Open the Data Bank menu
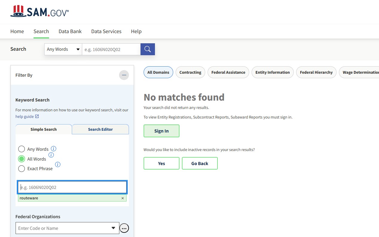 (x=70, y=31)
